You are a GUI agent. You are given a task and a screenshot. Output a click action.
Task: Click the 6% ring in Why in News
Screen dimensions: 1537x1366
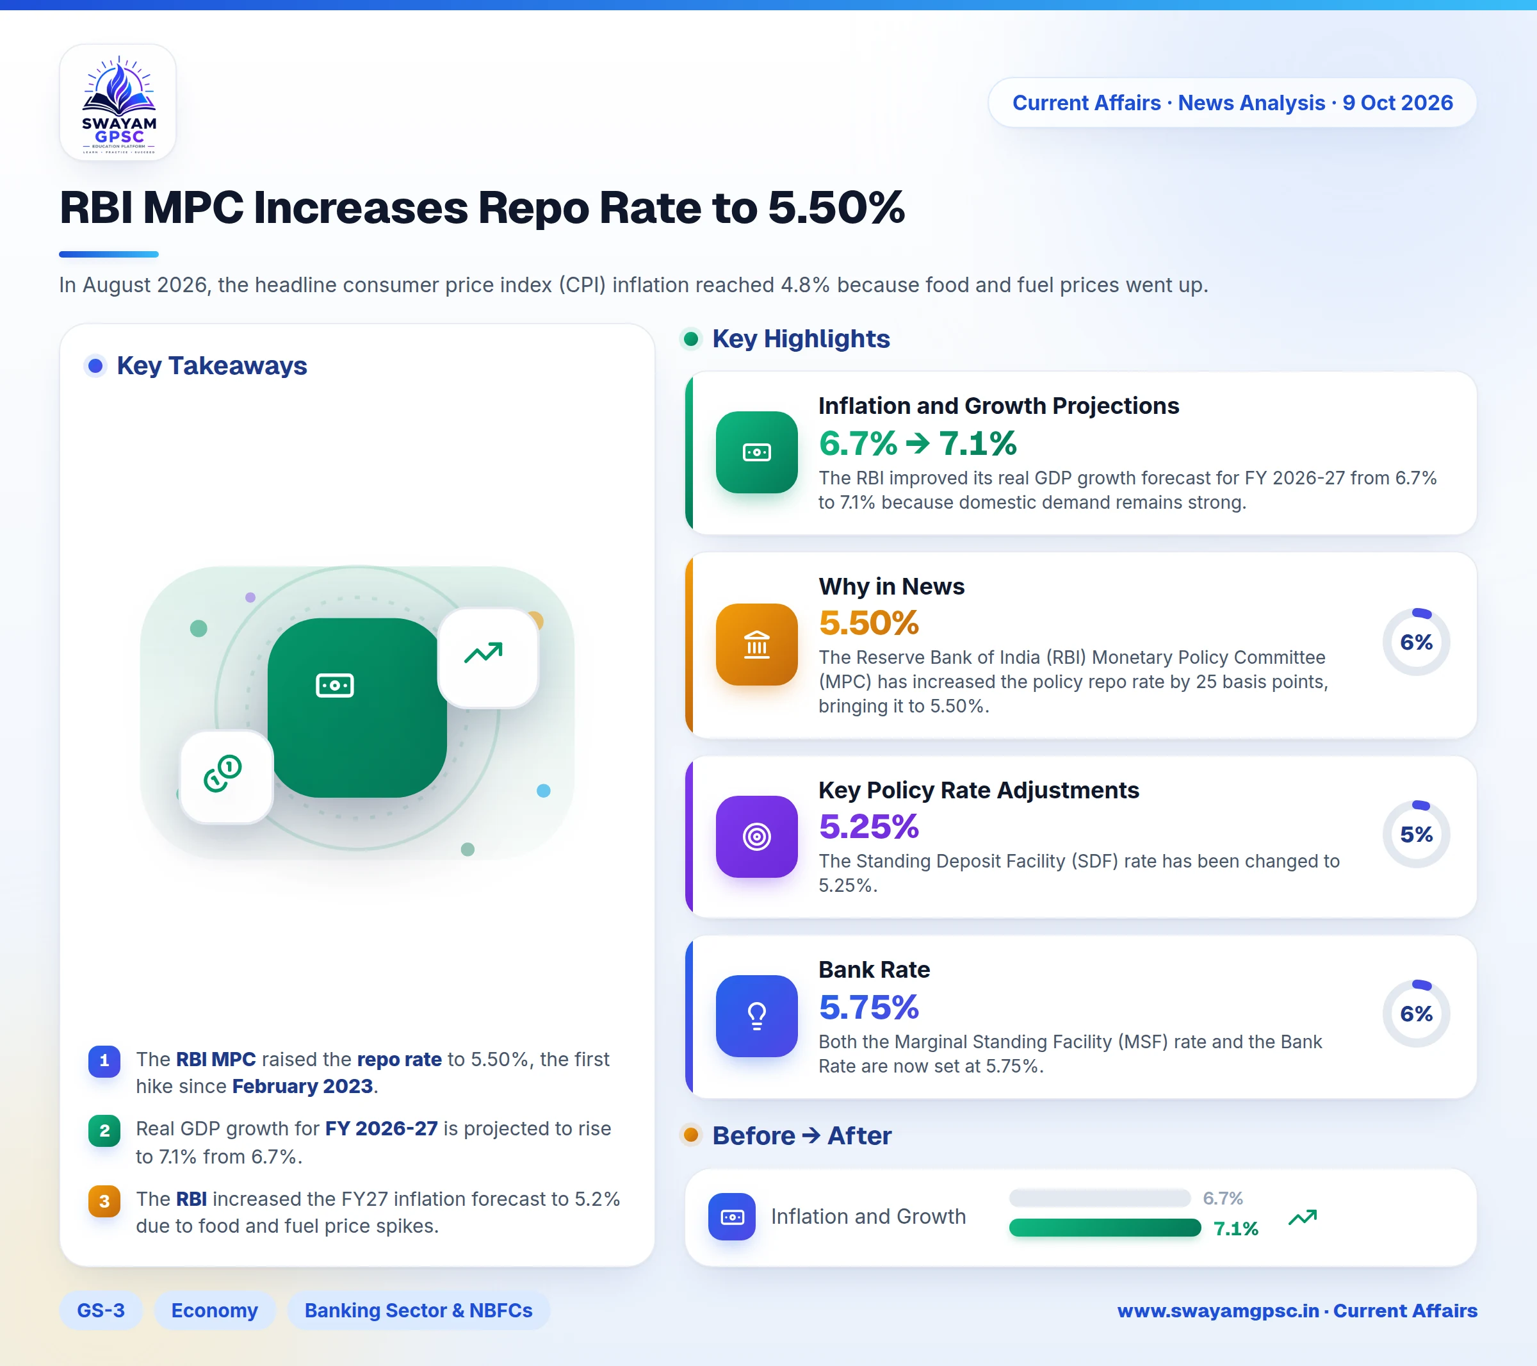pyautogui.click(x=1416, y=641)
